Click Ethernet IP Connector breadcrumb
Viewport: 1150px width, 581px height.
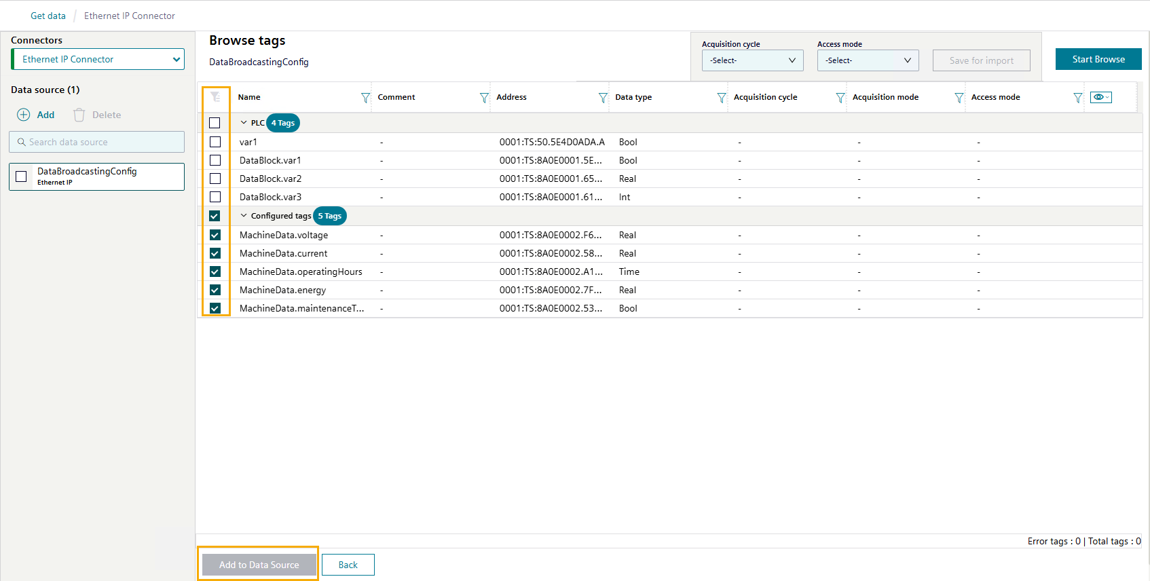pos(130,16)
